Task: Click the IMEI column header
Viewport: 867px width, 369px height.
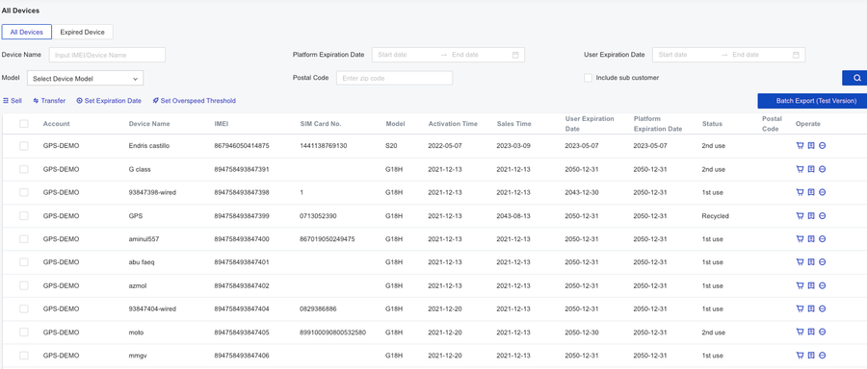Action: [x=221, y=124]
